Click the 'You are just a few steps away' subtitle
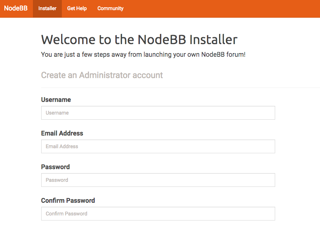 click(x=143, y=55)
